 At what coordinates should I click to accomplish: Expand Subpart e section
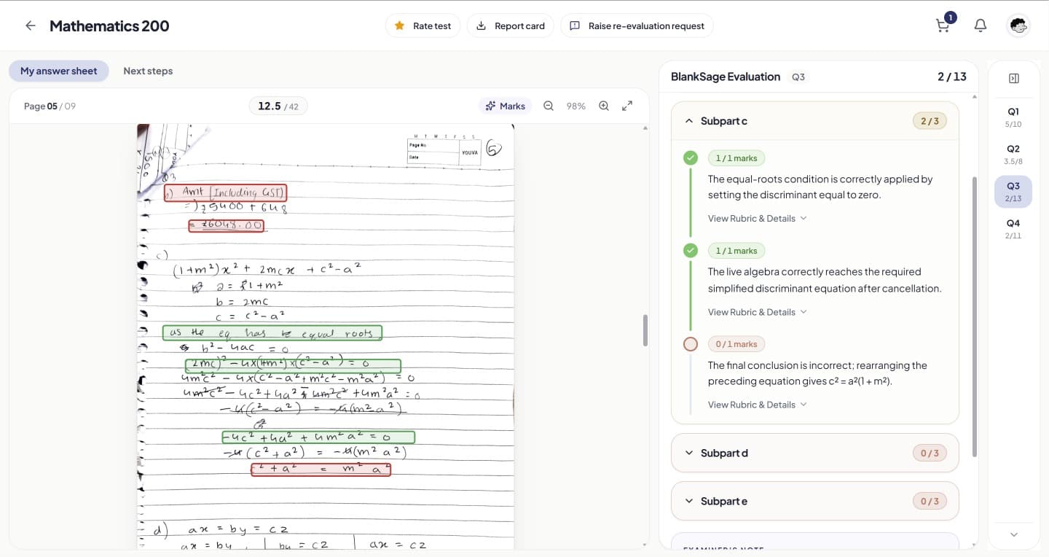point(689,501)
